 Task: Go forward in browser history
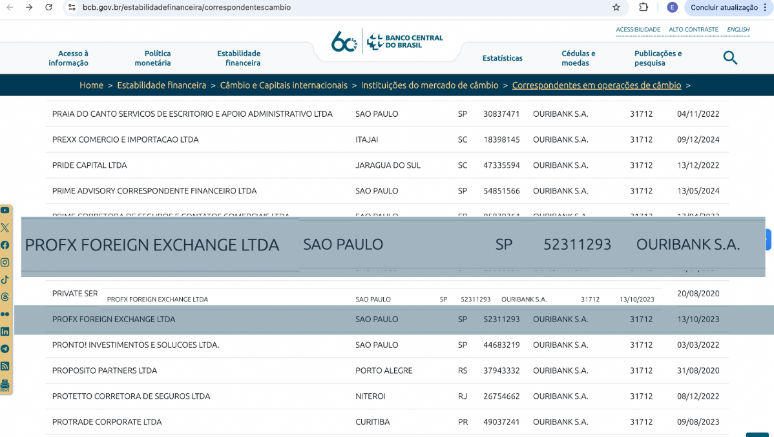coord(29,7)
